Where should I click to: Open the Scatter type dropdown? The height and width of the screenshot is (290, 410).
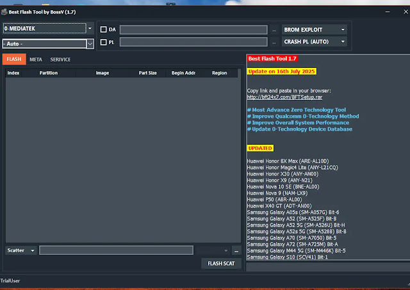tap(21, 250)
